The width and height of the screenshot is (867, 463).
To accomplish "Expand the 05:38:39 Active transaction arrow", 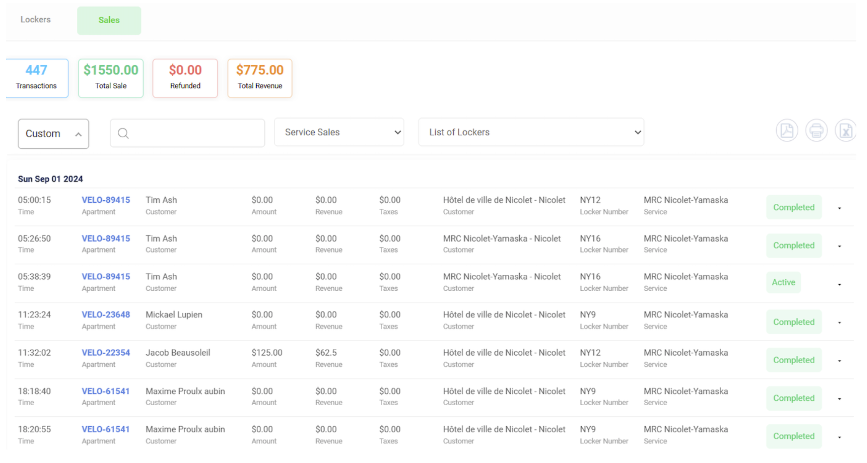I will [840, 285].
